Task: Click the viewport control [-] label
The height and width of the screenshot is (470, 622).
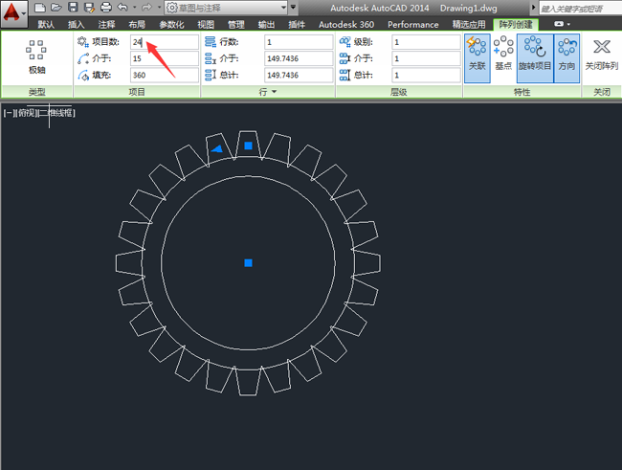Action: click(x=8, y=113)
